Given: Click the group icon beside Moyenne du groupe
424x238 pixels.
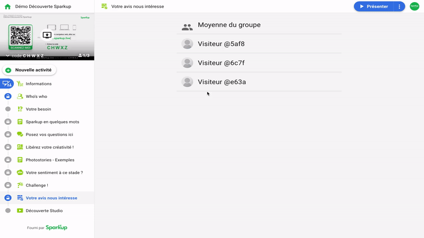Looking at the screenshot, I should click(187, 27).
